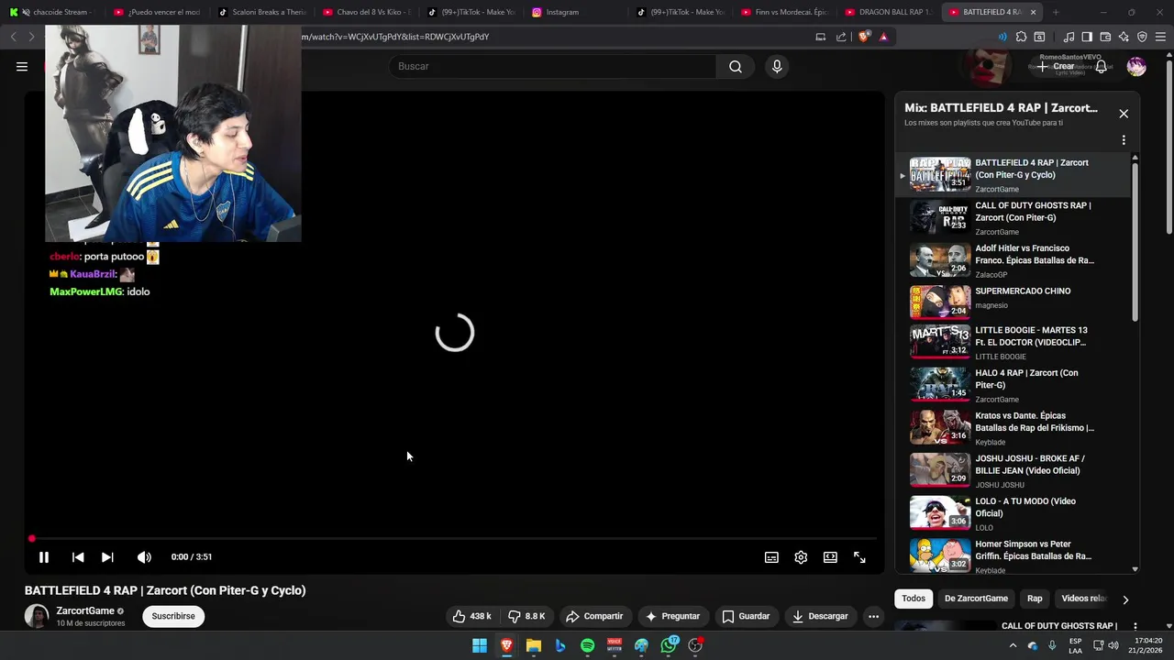
Task: Open the Windows Start menu
Action: (480, 645)
